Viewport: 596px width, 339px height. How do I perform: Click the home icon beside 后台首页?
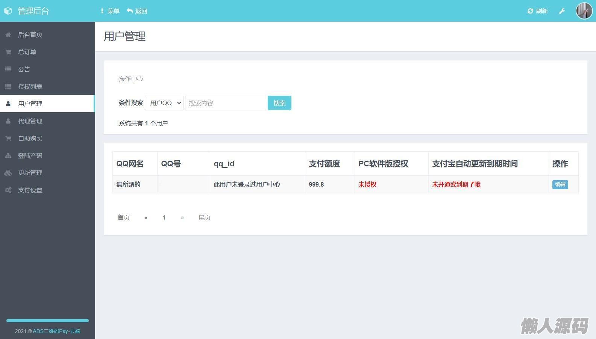click(8, 35)
